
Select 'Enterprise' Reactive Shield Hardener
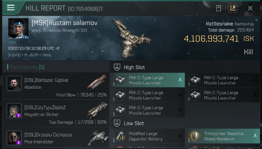coord(222,136)
